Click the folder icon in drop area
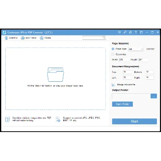 (x=56, y=74)
